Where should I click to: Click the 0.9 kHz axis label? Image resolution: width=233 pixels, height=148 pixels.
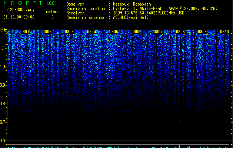click(3, 85)
